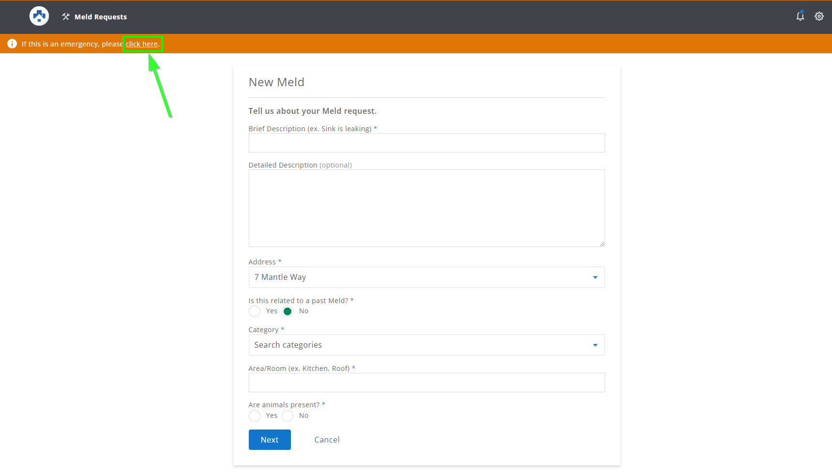Open the Category search dropdown

click(x=595, y=345)
